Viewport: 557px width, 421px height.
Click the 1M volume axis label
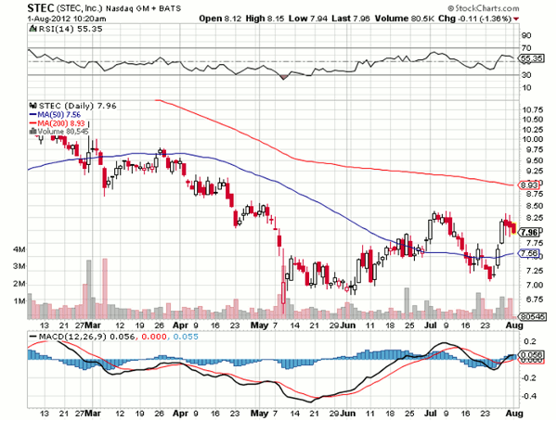tap(19, 301)
